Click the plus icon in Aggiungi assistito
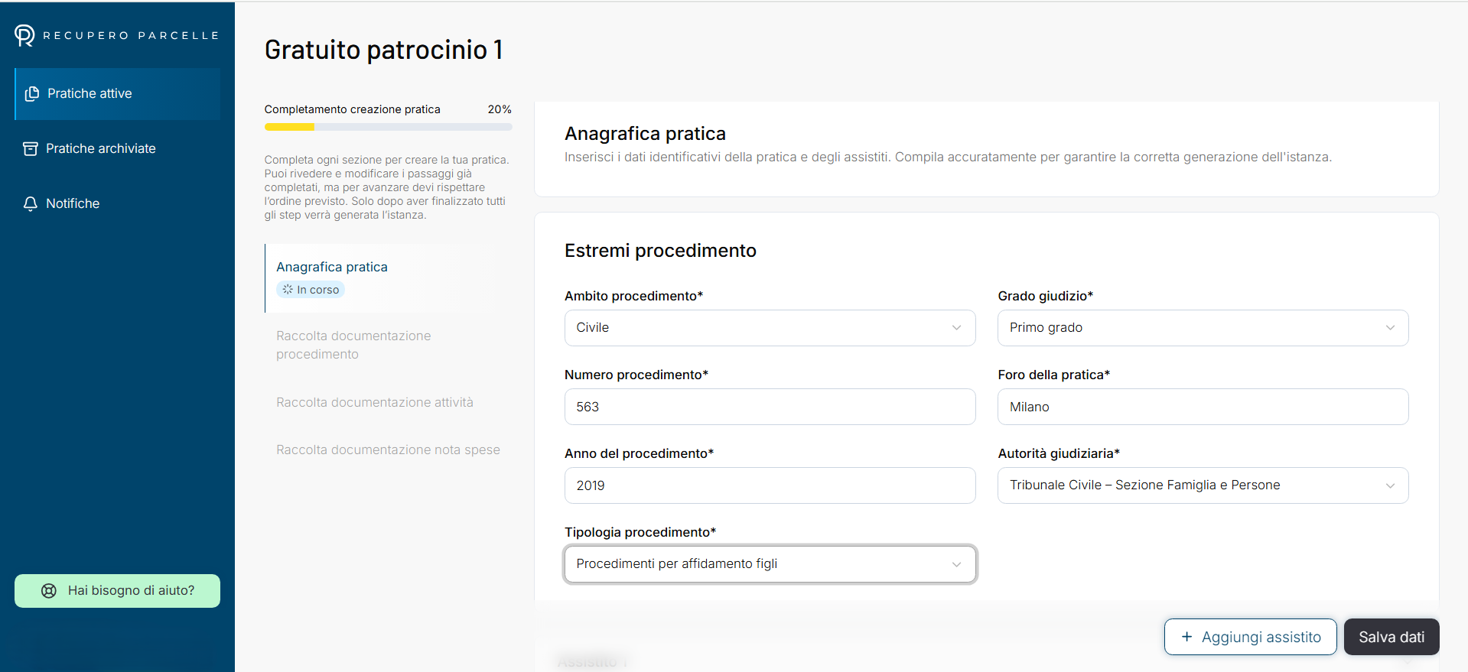The width and height of the screenshot is (1468, 672). [1186, 637]
